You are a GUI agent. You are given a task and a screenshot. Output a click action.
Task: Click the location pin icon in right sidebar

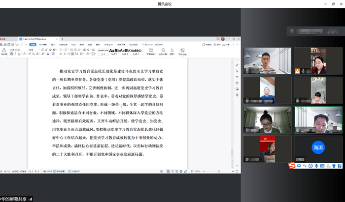tap(237, 95)
